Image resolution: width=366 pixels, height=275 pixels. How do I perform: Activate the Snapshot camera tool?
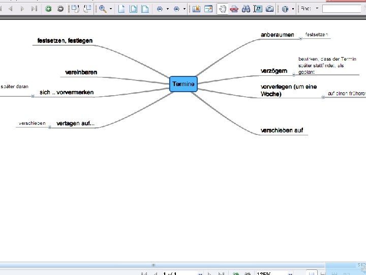(269, 9)
